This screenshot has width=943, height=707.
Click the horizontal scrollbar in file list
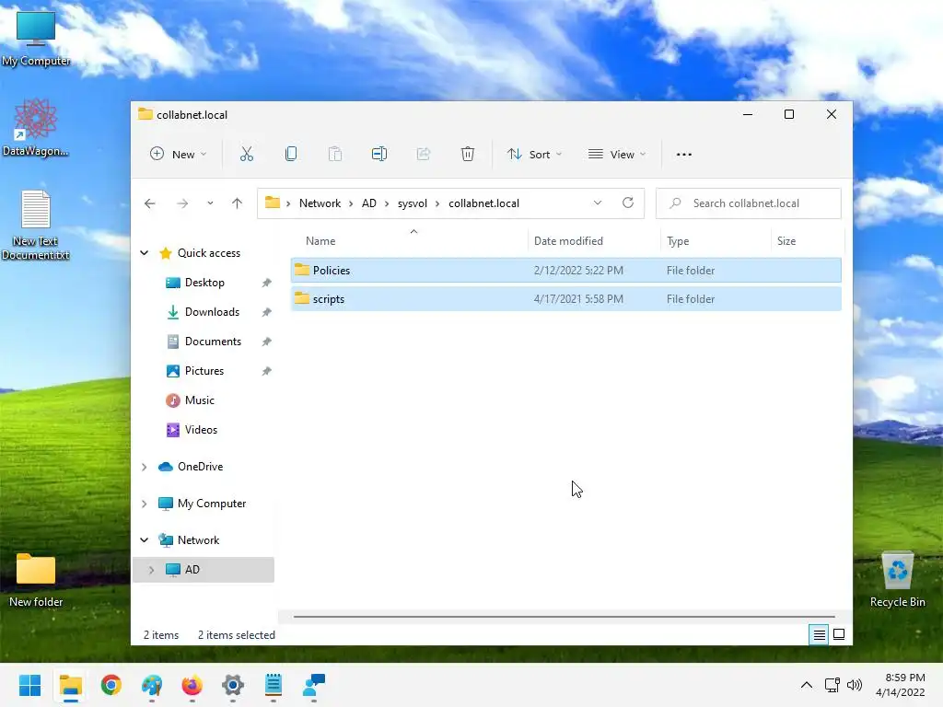(564, 616)
